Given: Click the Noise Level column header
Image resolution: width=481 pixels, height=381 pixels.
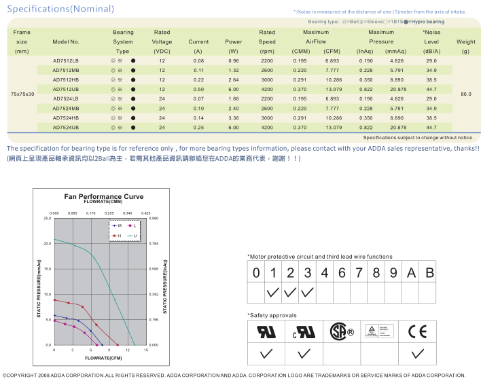Looking at the screenshot, I should pyautogui.click(x=431, y=41).
